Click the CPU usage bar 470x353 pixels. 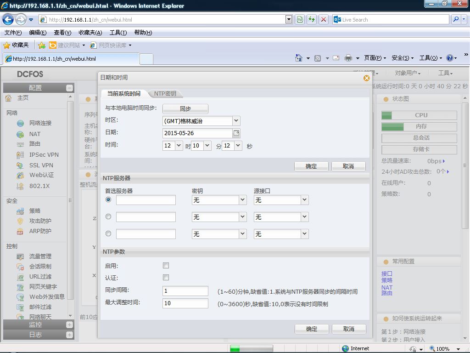[x=419, y=115]
